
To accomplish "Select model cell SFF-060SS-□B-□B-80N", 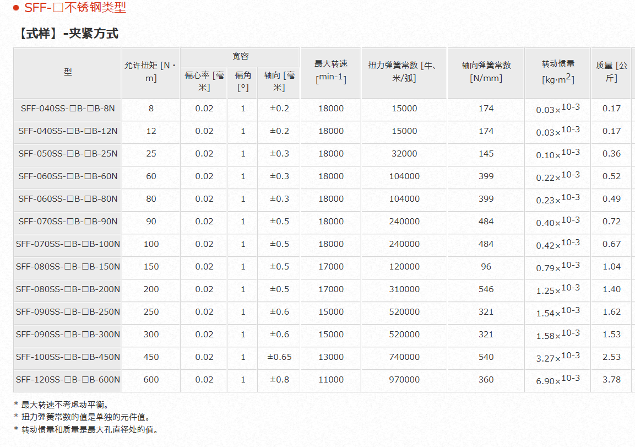I will (68, 199).
